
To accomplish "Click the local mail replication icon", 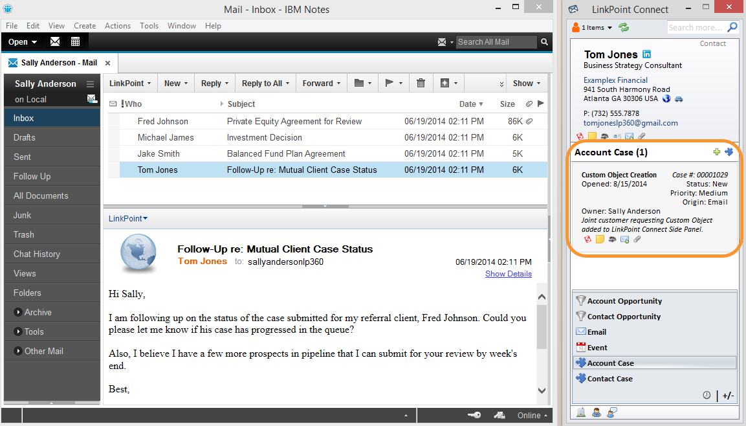I will (x=91, y=99).
